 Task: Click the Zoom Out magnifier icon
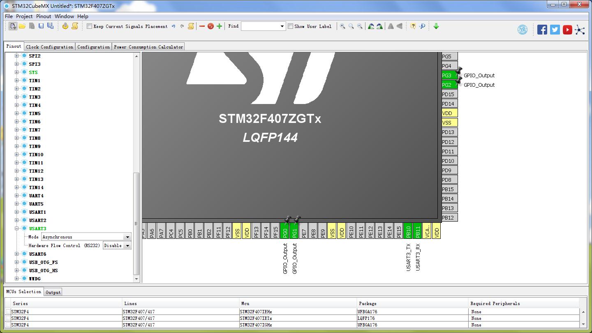click(360, 26)
